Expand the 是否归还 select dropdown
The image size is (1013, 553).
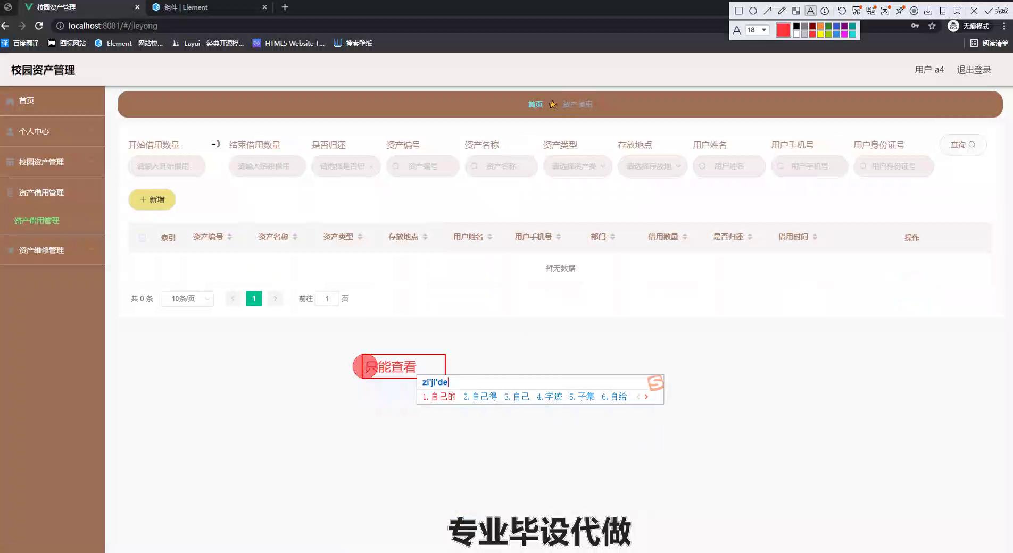(346, 166)
